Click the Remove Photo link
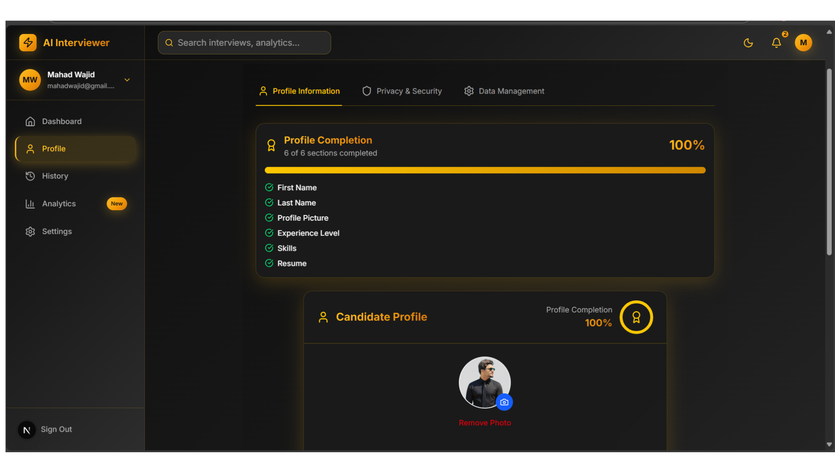 (484, 423)
